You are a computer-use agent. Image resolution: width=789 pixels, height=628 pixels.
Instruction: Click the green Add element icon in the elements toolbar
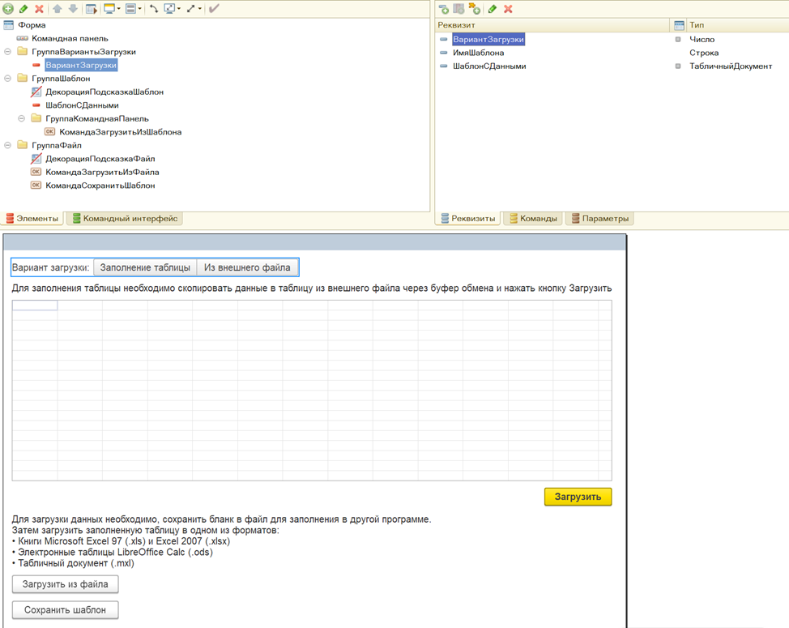(7, 9)
